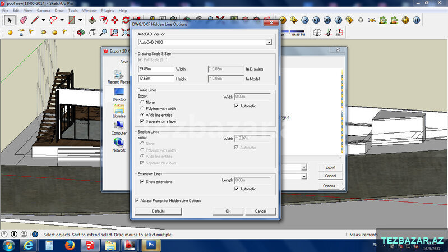Image resolution: width=448 pixels, height=252 pixels.
Task: Select the Push/Pull tool
Action: 92,20
